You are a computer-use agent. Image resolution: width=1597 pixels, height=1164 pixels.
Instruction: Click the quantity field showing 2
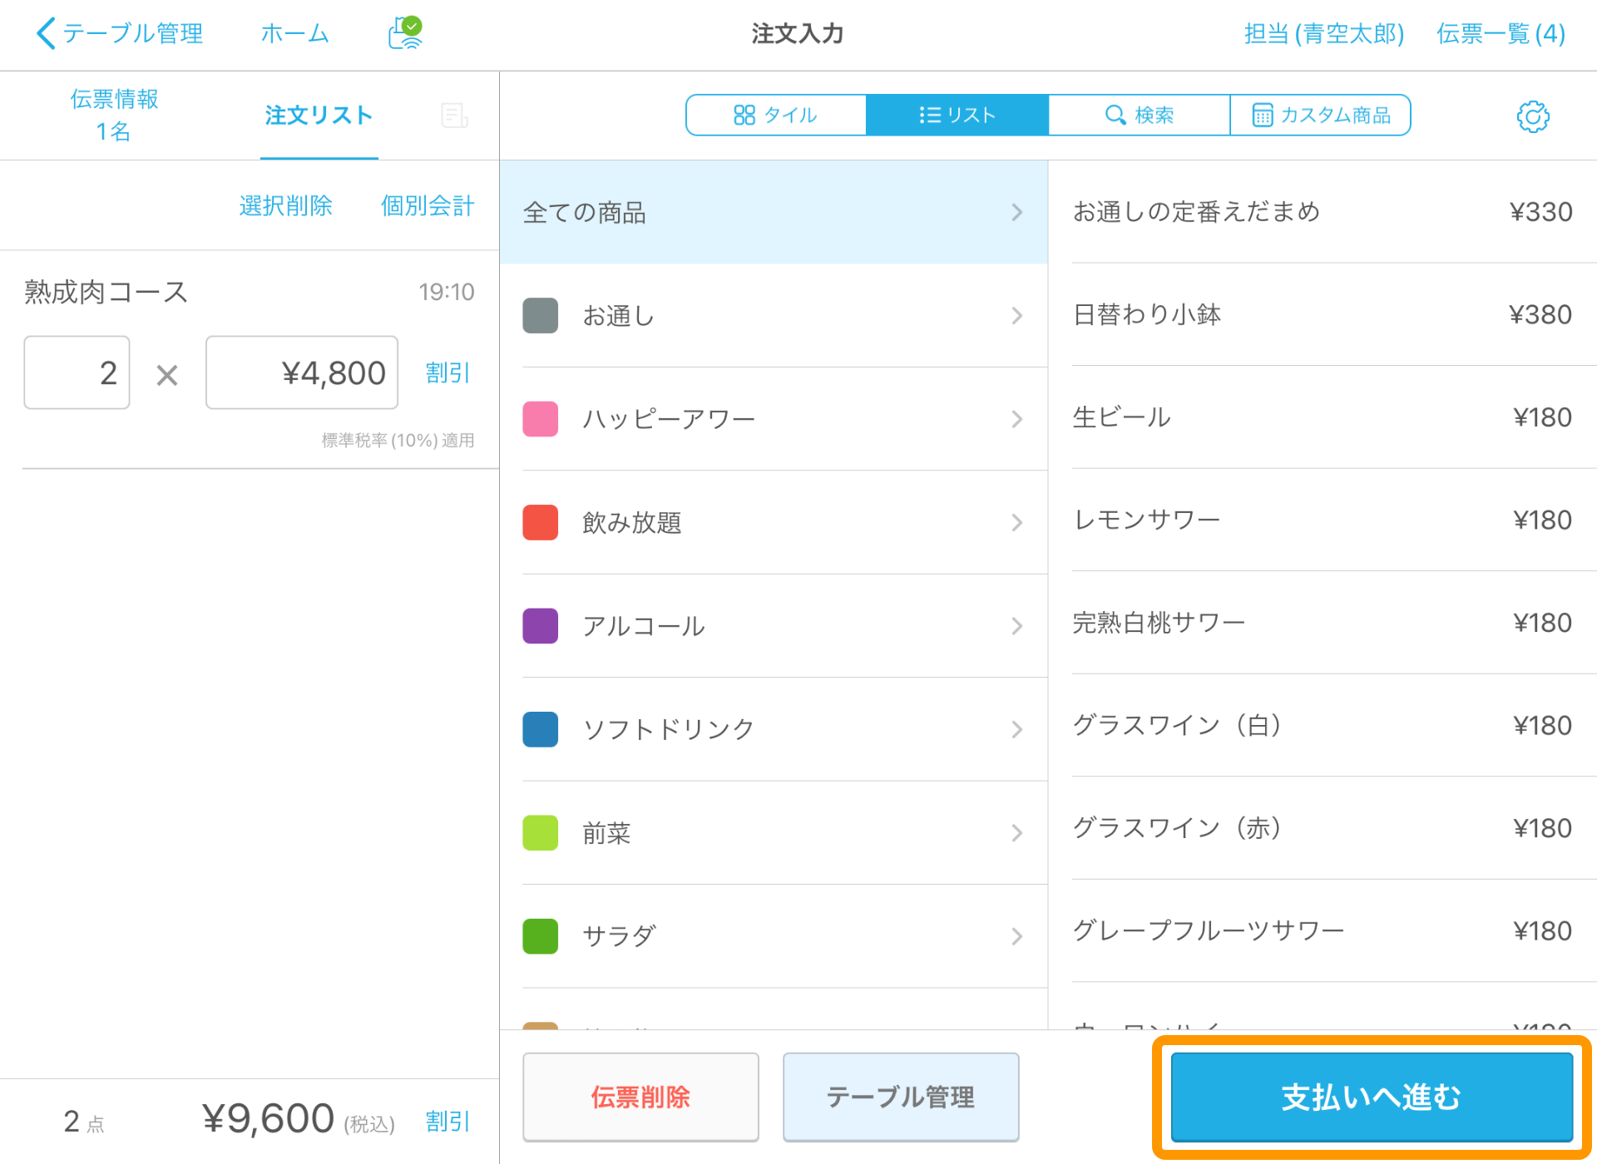coord(77,372)
